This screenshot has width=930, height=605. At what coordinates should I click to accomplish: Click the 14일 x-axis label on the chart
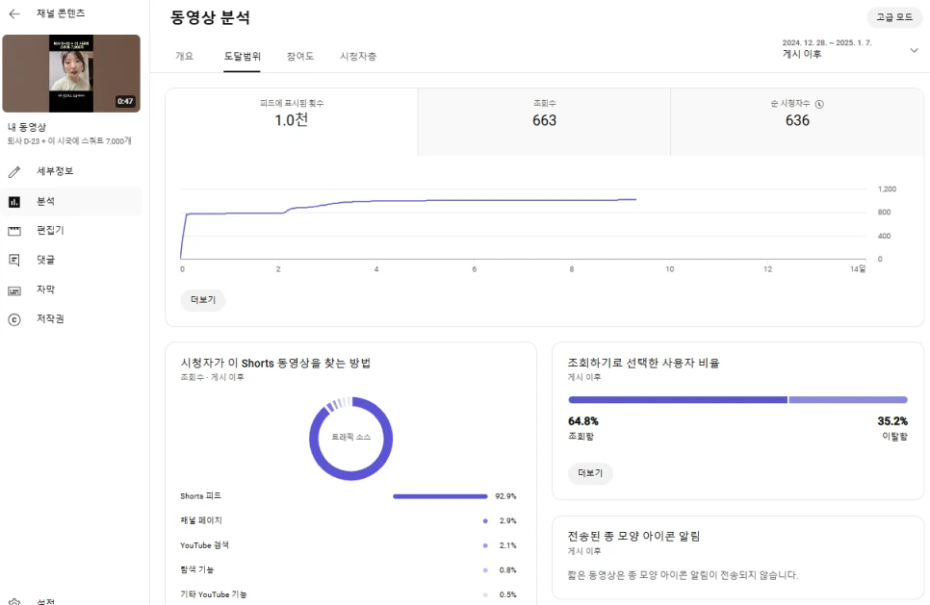[x=858, y=269]
